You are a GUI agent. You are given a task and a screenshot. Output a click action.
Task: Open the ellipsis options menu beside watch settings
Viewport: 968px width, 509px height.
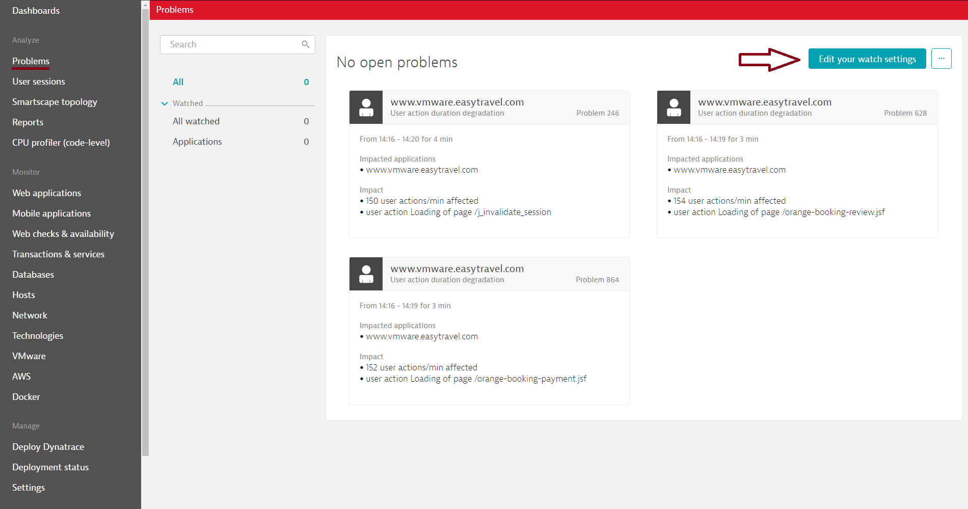(x=941, y=58)
